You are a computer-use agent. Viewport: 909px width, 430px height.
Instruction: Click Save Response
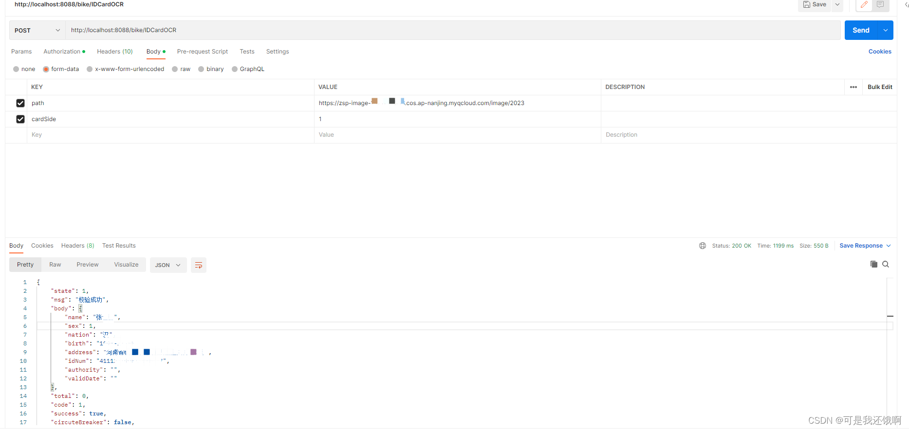click(861, 246)
